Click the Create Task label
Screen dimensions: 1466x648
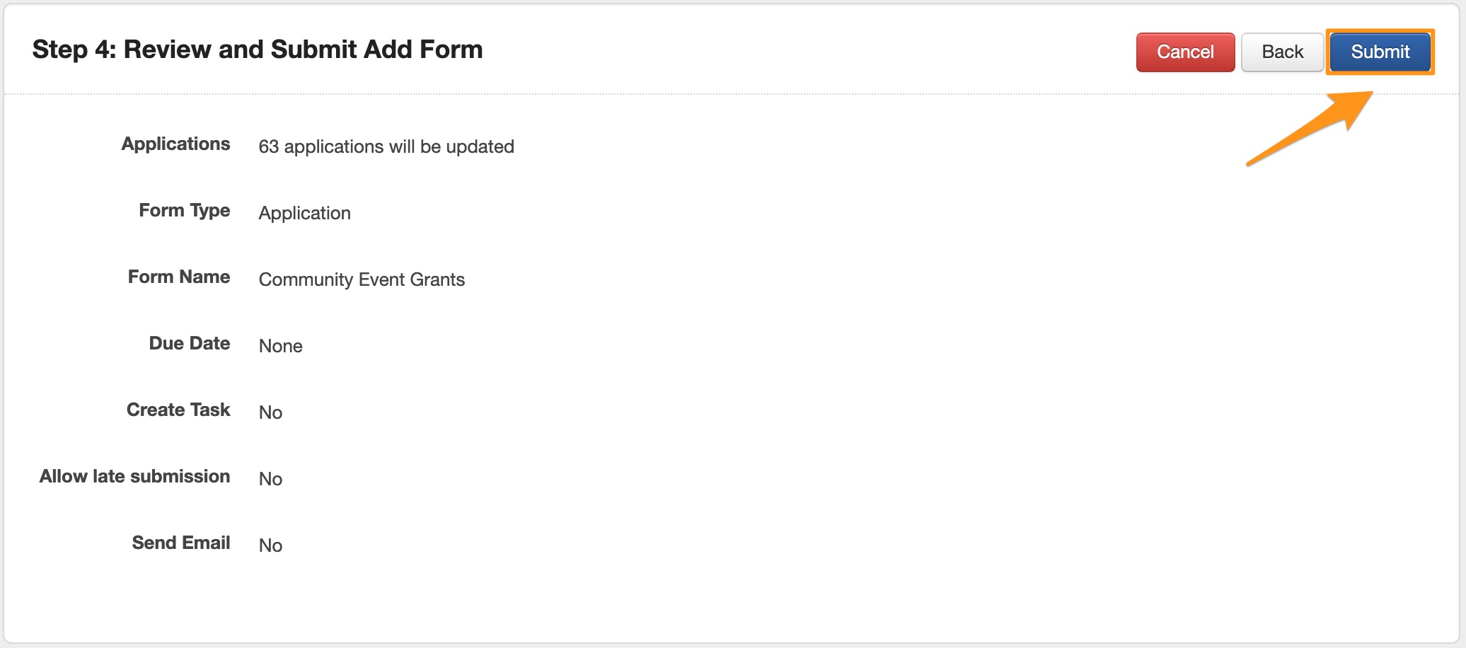[x=178, y=410]
